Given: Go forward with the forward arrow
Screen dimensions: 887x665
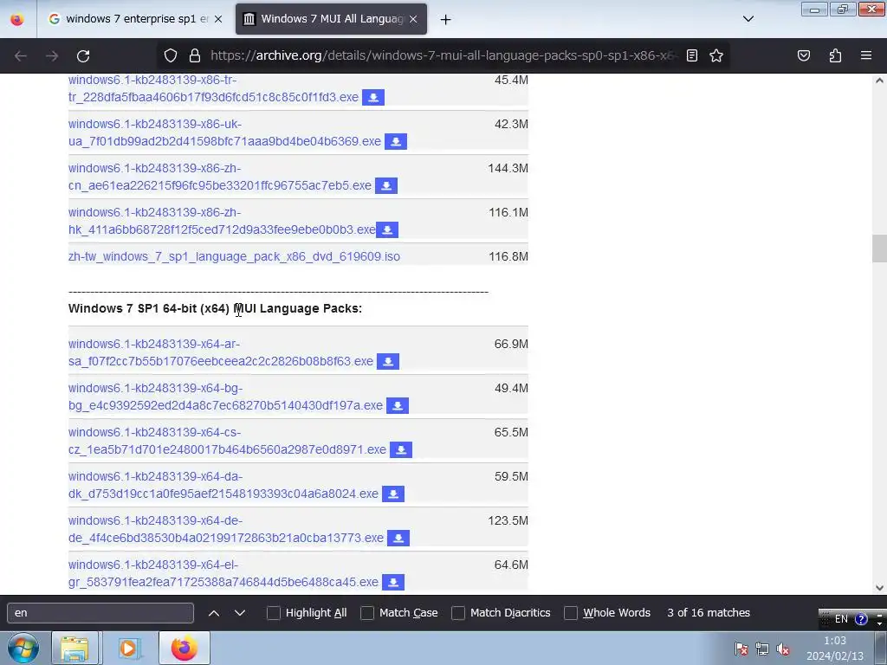Looking at the screenshot, I should (x=52, y=55).
